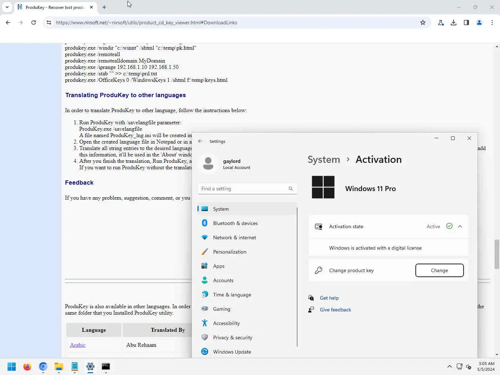Select the ProduKey browser tab
Viewport: 500px width, 375px height.
(x=55, y=7)
